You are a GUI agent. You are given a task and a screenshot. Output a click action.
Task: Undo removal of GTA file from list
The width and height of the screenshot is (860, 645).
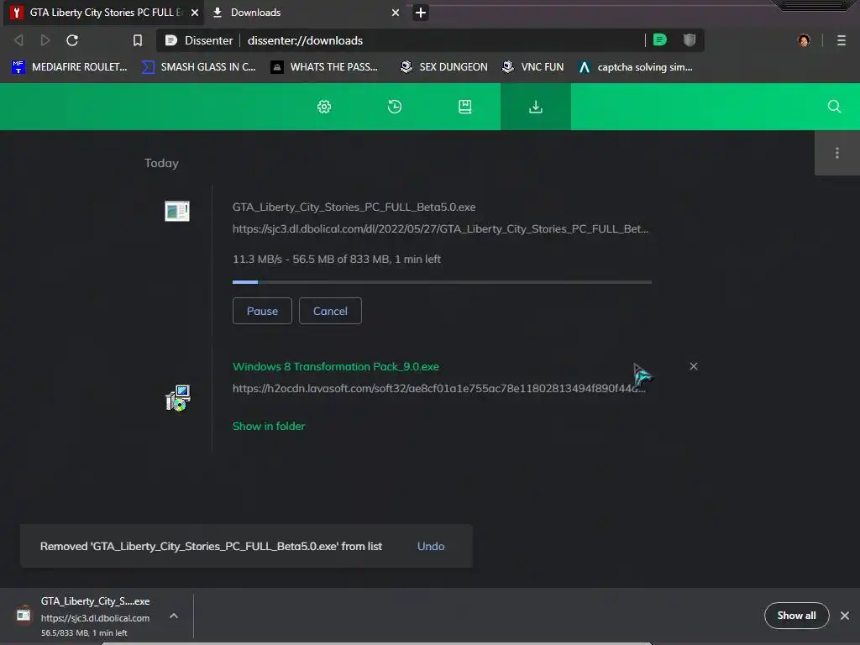pos(431,546)
